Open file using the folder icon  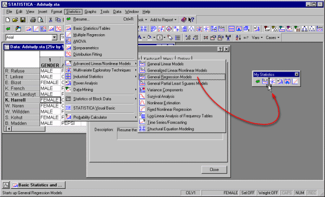coord(15,20)
